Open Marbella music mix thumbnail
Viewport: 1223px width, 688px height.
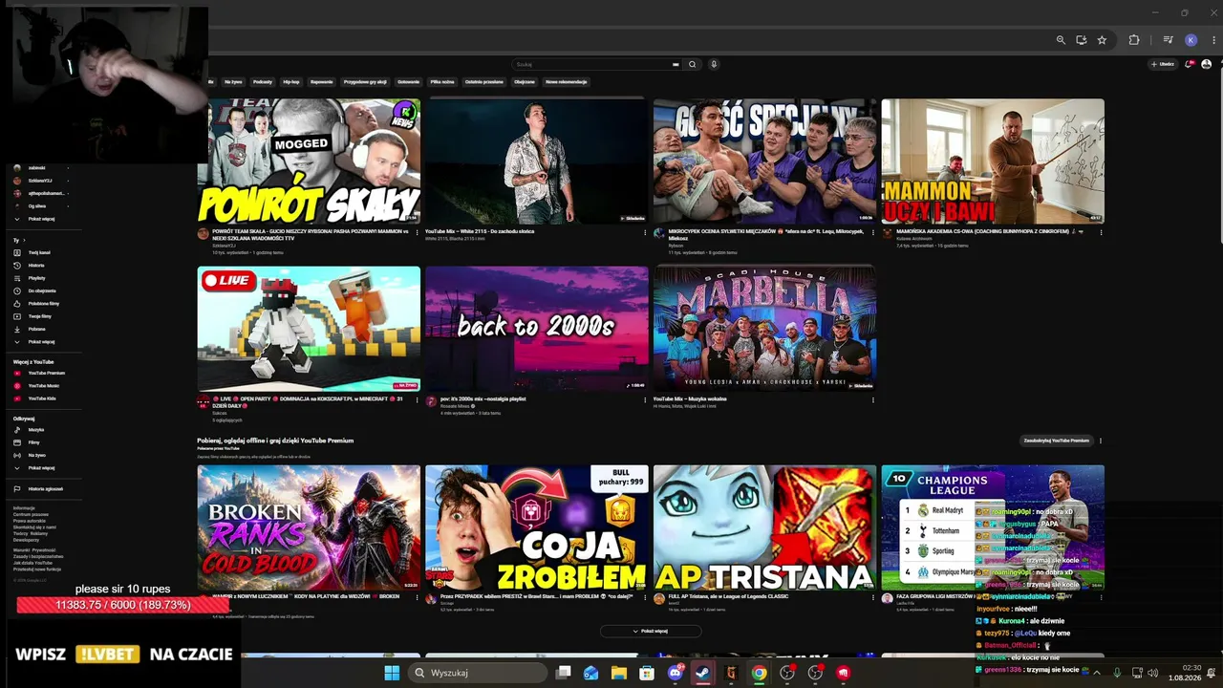click(765, 329)
